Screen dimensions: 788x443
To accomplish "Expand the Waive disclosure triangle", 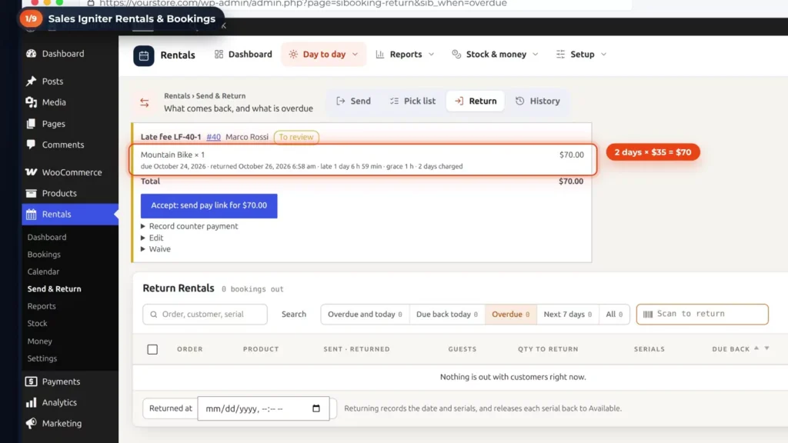I will pos(142,249).
